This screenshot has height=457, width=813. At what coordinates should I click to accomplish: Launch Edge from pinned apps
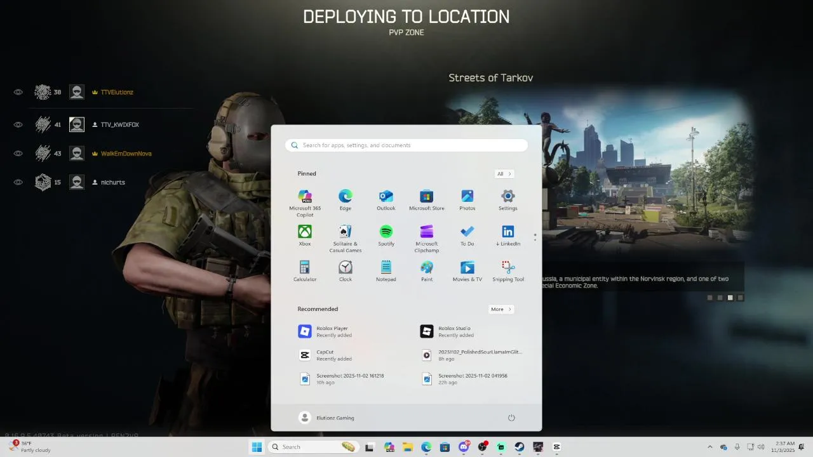tap(346, 201)
